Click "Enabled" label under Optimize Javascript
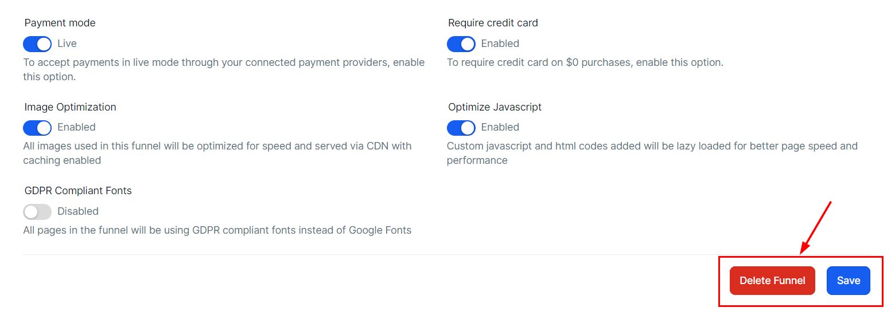 click(500, 127)
